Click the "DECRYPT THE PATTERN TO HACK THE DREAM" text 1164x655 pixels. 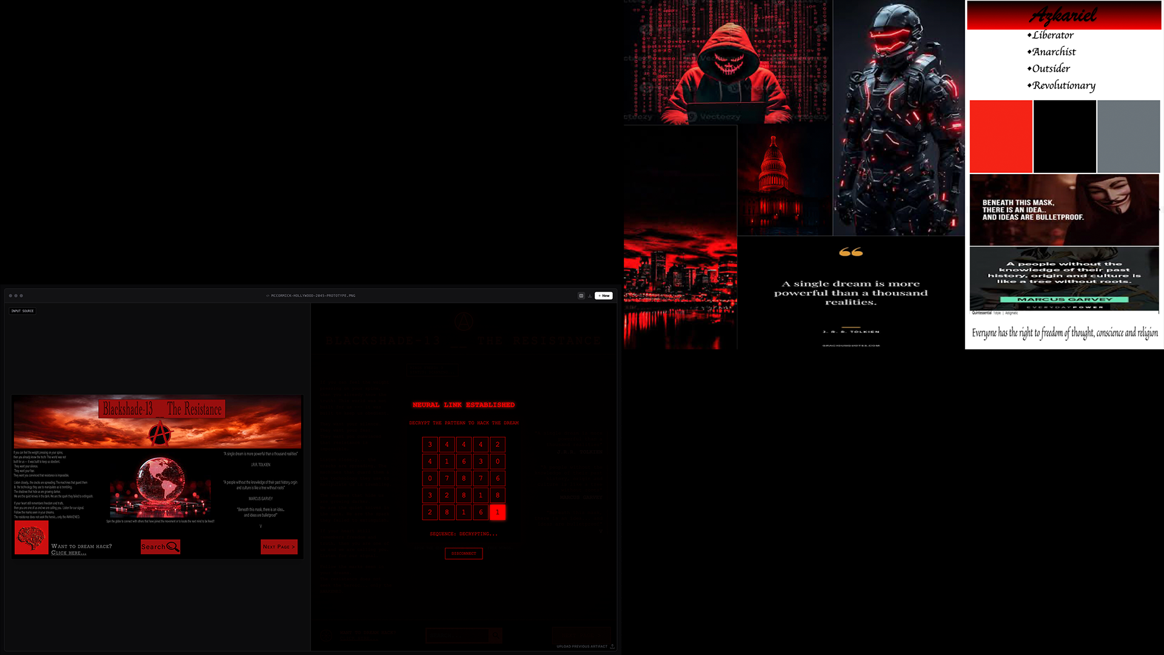(x=464, y=423)
